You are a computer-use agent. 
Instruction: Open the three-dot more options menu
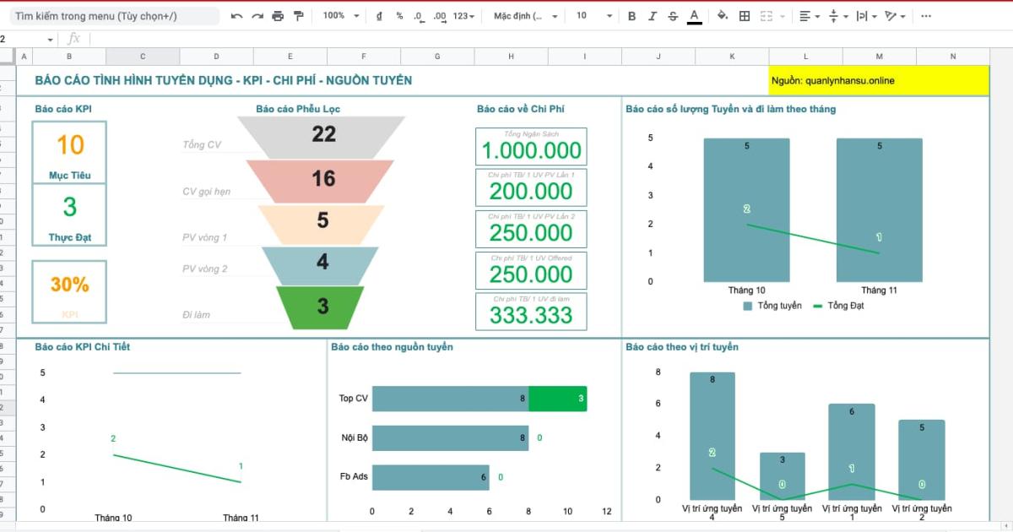point(926,16)
